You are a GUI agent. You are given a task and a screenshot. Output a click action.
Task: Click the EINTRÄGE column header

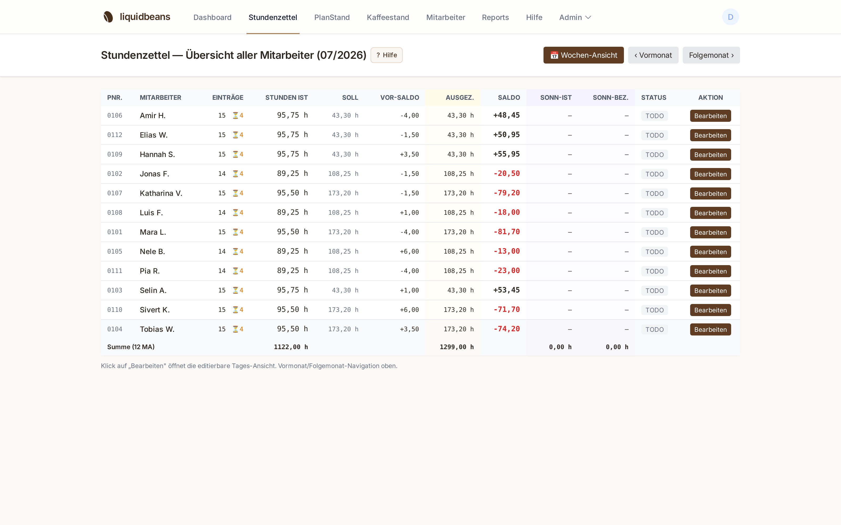(228, 98)
